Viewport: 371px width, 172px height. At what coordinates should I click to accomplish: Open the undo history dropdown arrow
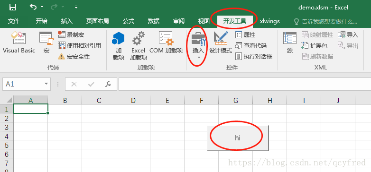[42, 7]
